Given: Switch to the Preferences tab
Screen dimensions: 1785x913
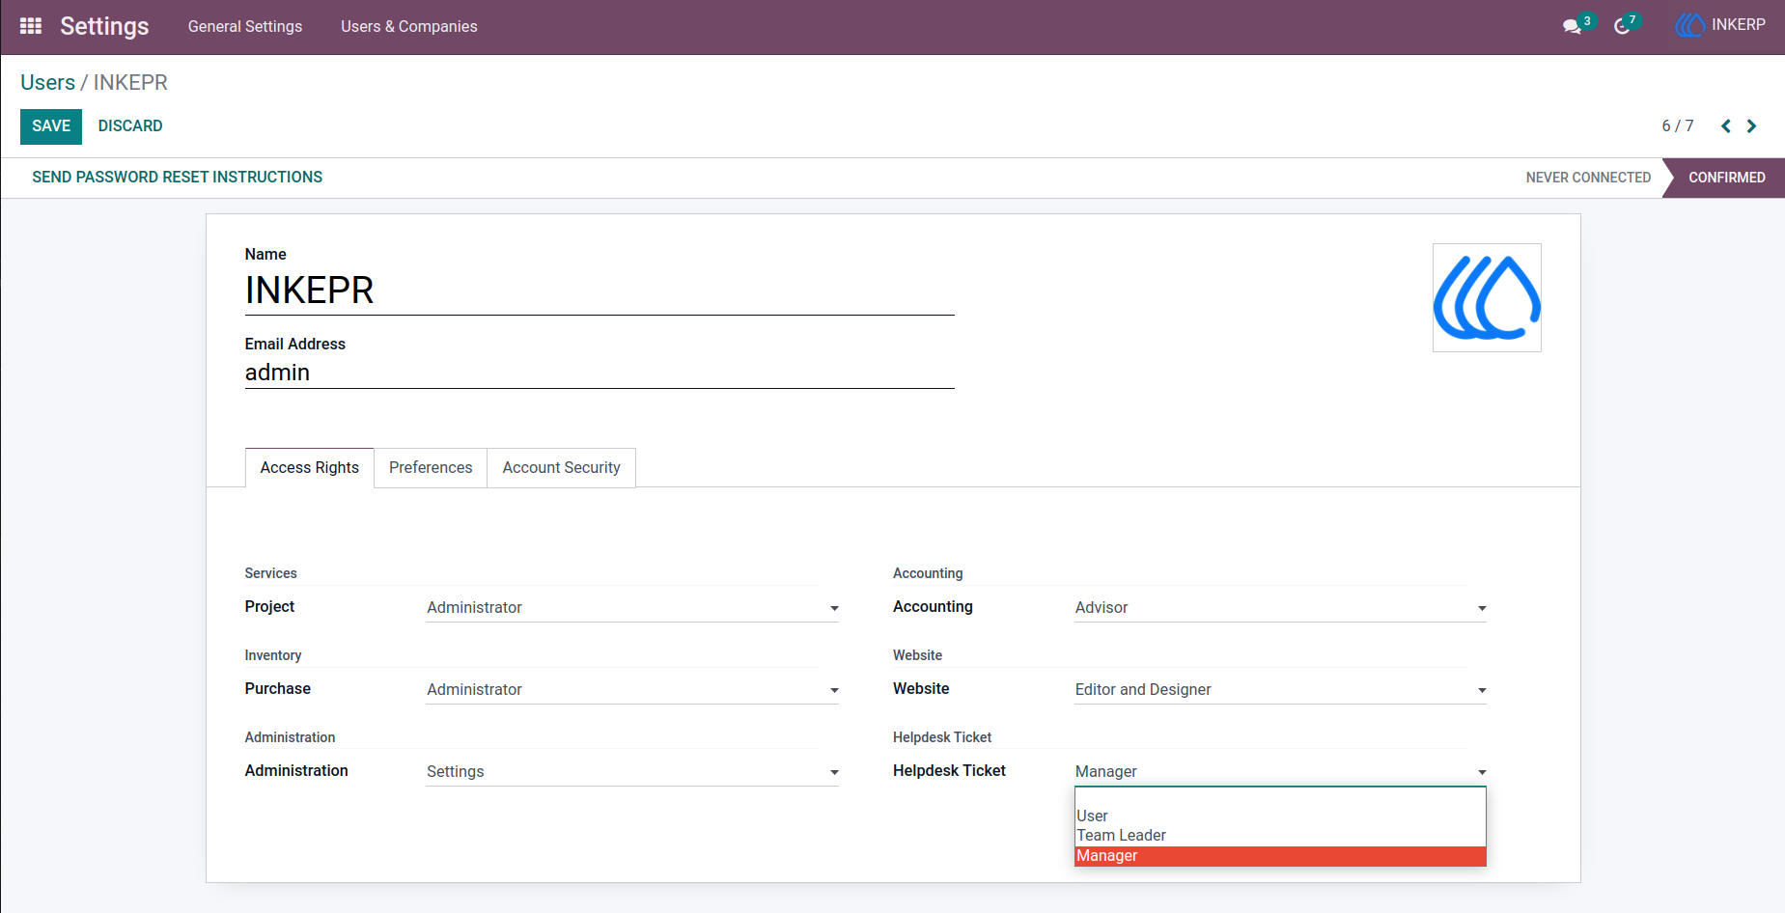Looking at the screenshot, I should tap(431, 467).
